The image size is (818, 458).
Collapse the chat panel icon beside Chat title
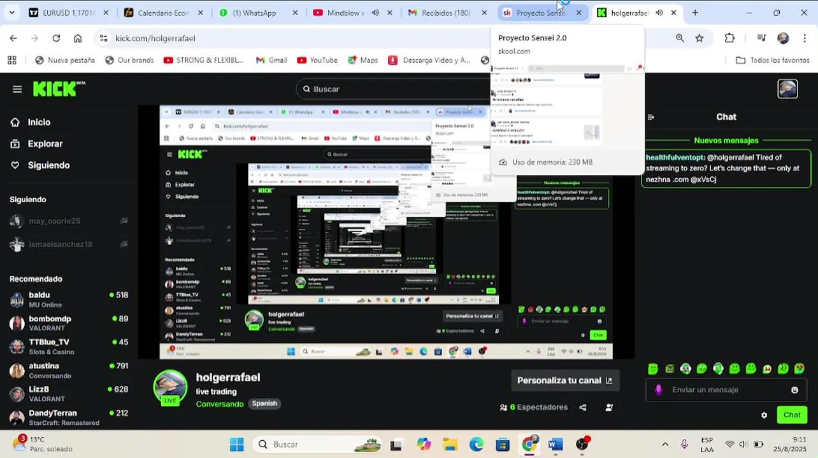650,117
